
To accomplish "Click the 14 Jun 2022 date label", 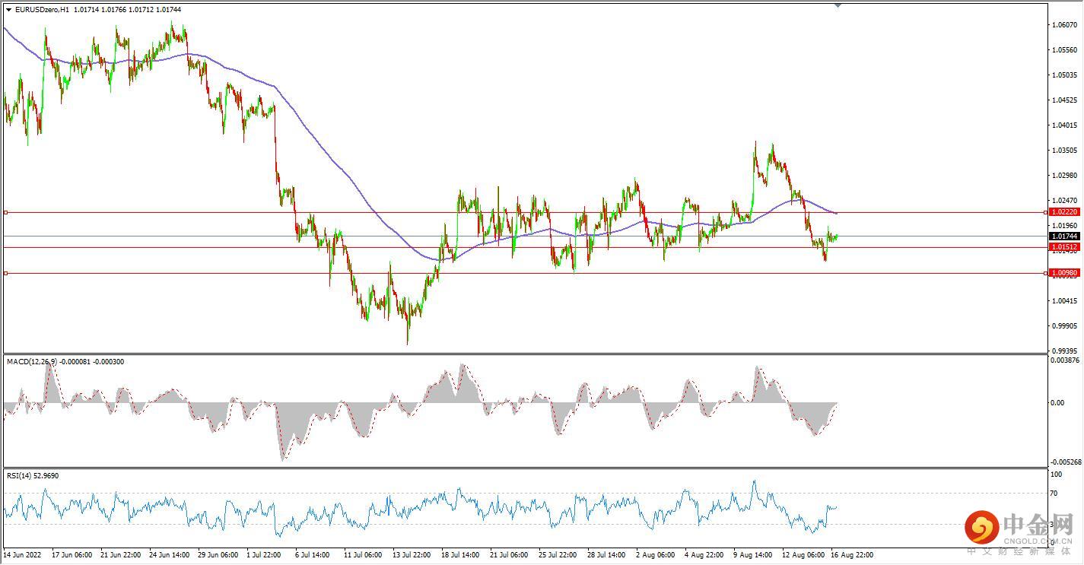I will [23, 555].
